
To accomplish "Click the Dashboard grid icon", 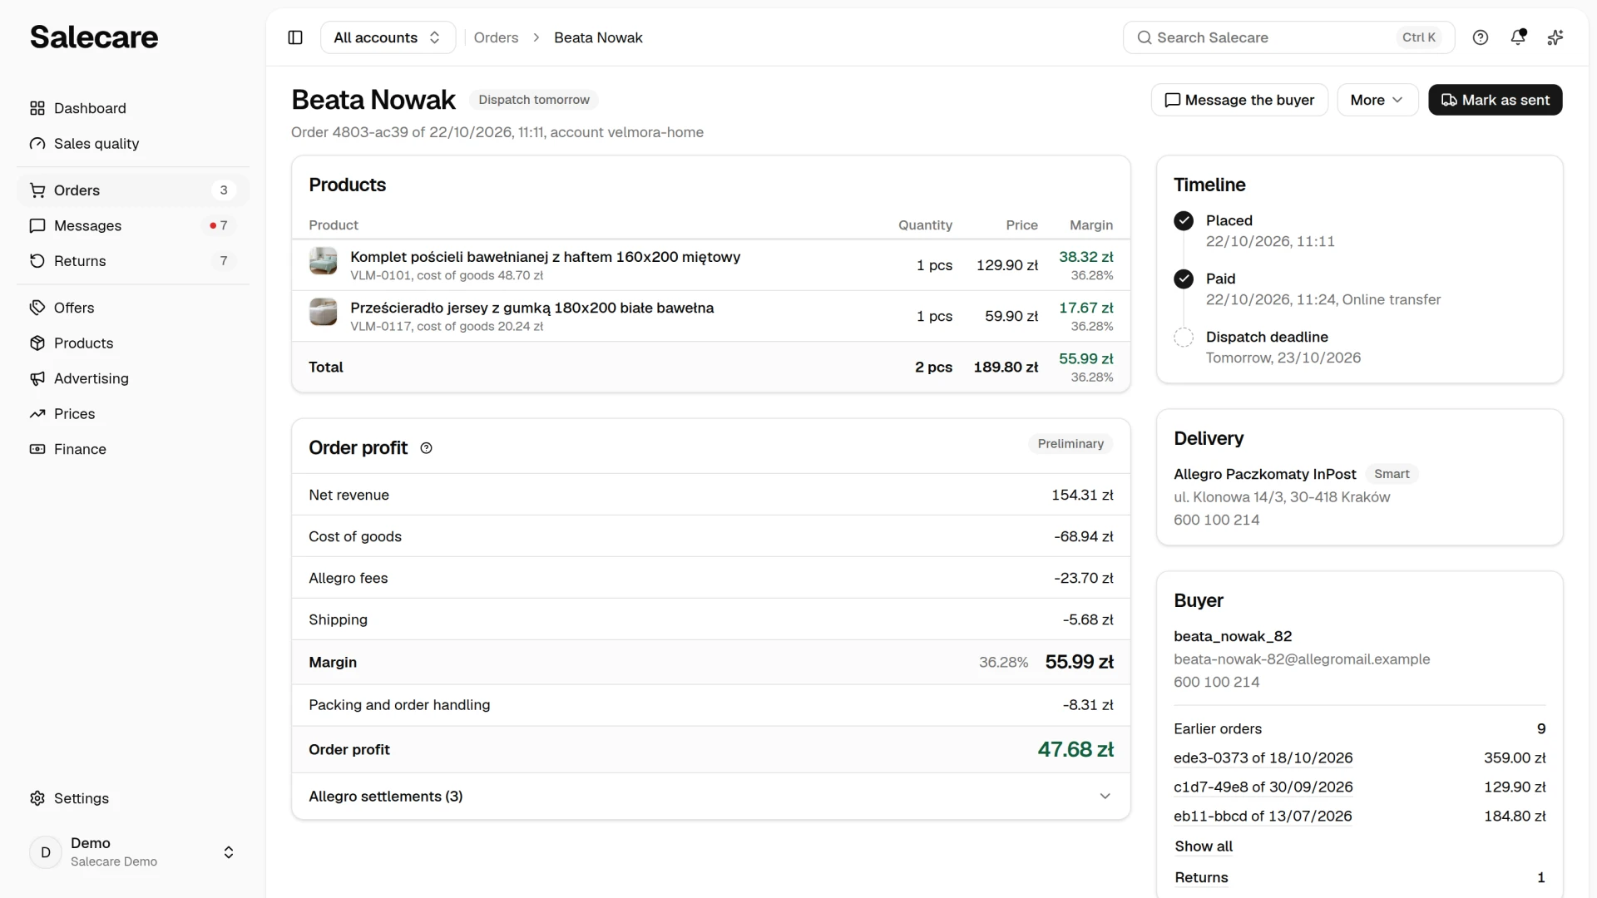I will tap(37, 108).
